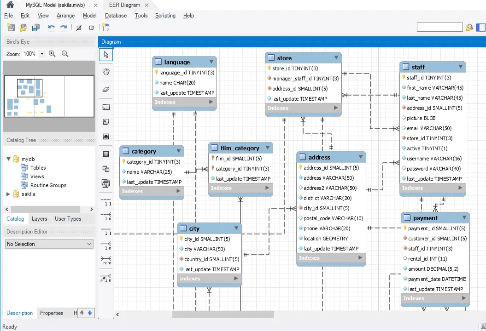Expand the sakila schema node
This screenshot has width=486, height=331.
click(x=8, y=194)
